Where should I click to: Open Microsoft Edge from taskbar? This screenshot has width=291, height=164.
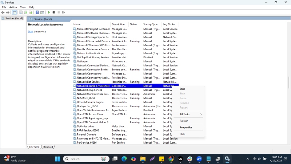pyautogui.click(x=124, y=159)
